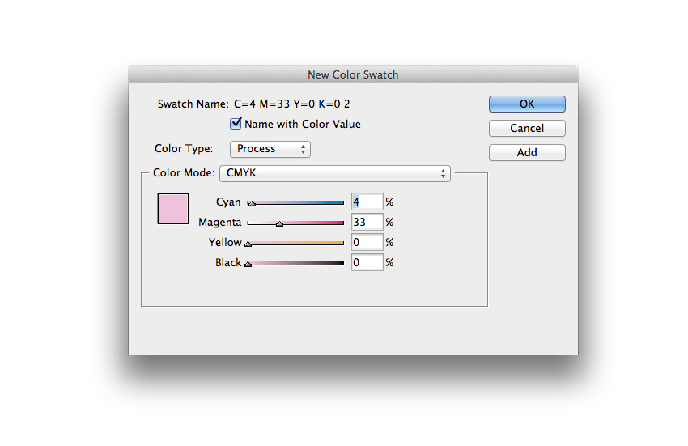Screen dimensions: 688x446
Task: Focus the Cyan percentage input field
Action: point(367,202)
